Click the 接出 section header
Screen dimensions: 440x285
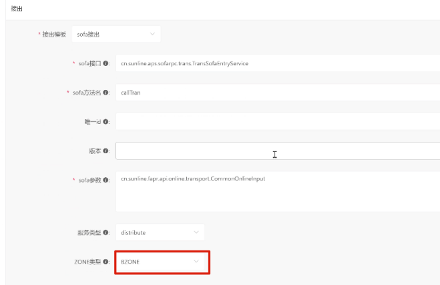14,9
